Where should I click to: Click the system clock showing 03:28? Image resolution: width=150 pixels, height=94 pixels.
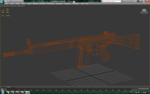(144, 92)
